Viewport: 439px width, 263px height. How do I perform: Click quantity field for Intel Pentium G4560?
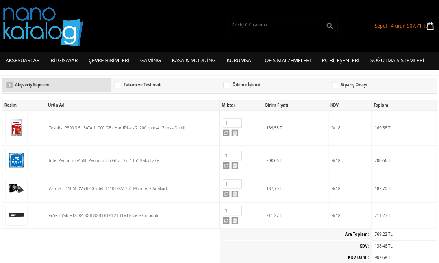[232, 156]
